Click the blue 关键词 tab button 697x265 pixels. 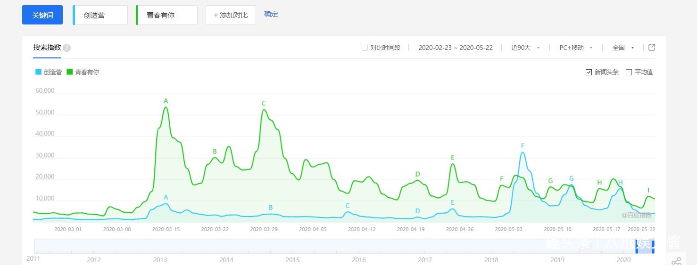(42, 15)
